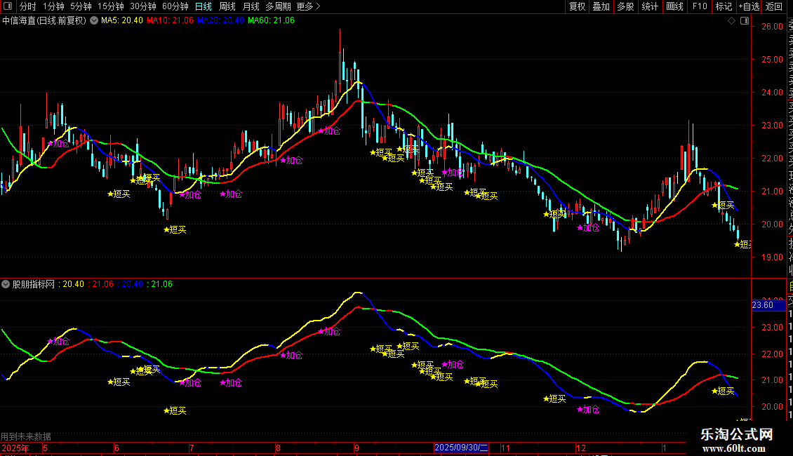Viewport: 793px width, 456px height.
Task: Open dropdown arrow beside 中信海直 title
Action: pos(94,21)
